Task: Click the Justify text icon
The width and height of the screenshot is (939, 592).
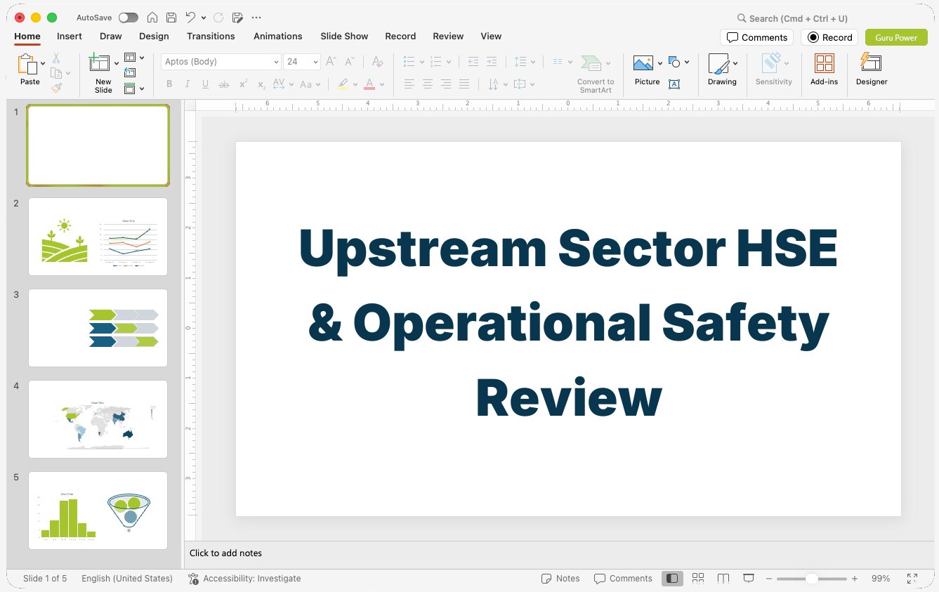Action: point(464,84)
